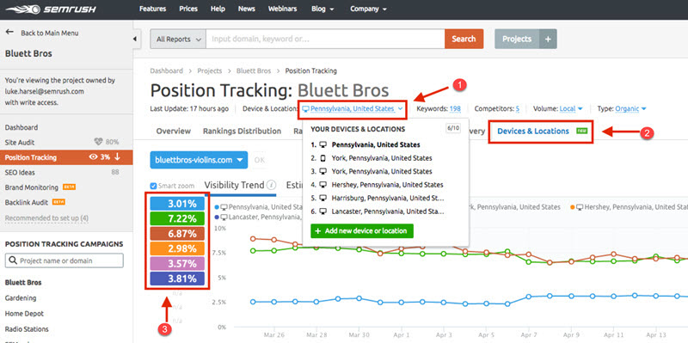
Task: Click the Site Audit health heart icon
Action: point(99,142)
